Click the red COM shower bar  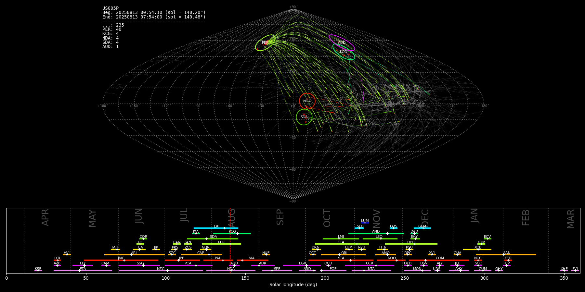439,260
